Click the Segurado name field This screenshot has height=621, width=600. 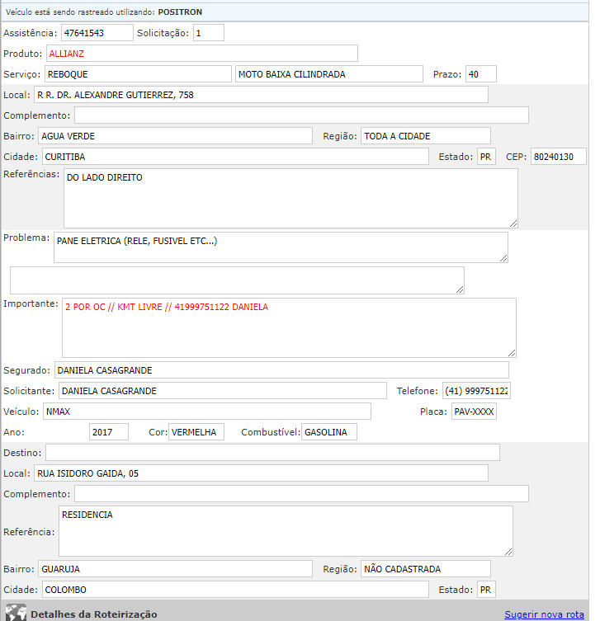tap(281, 370)
